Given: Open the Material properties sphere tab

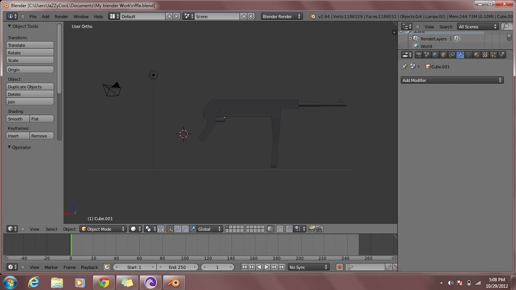Looking at the screenshot, I should (477, 55).
